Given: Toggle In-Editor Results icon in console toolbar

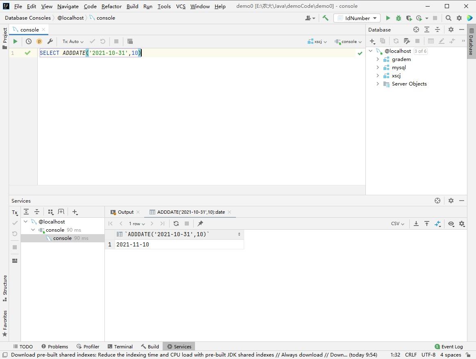Looking at the screenshot, I should click(130, 41).
